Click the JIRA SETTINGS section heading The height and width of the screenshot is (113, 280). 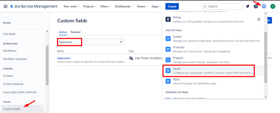tap(173, 30)
